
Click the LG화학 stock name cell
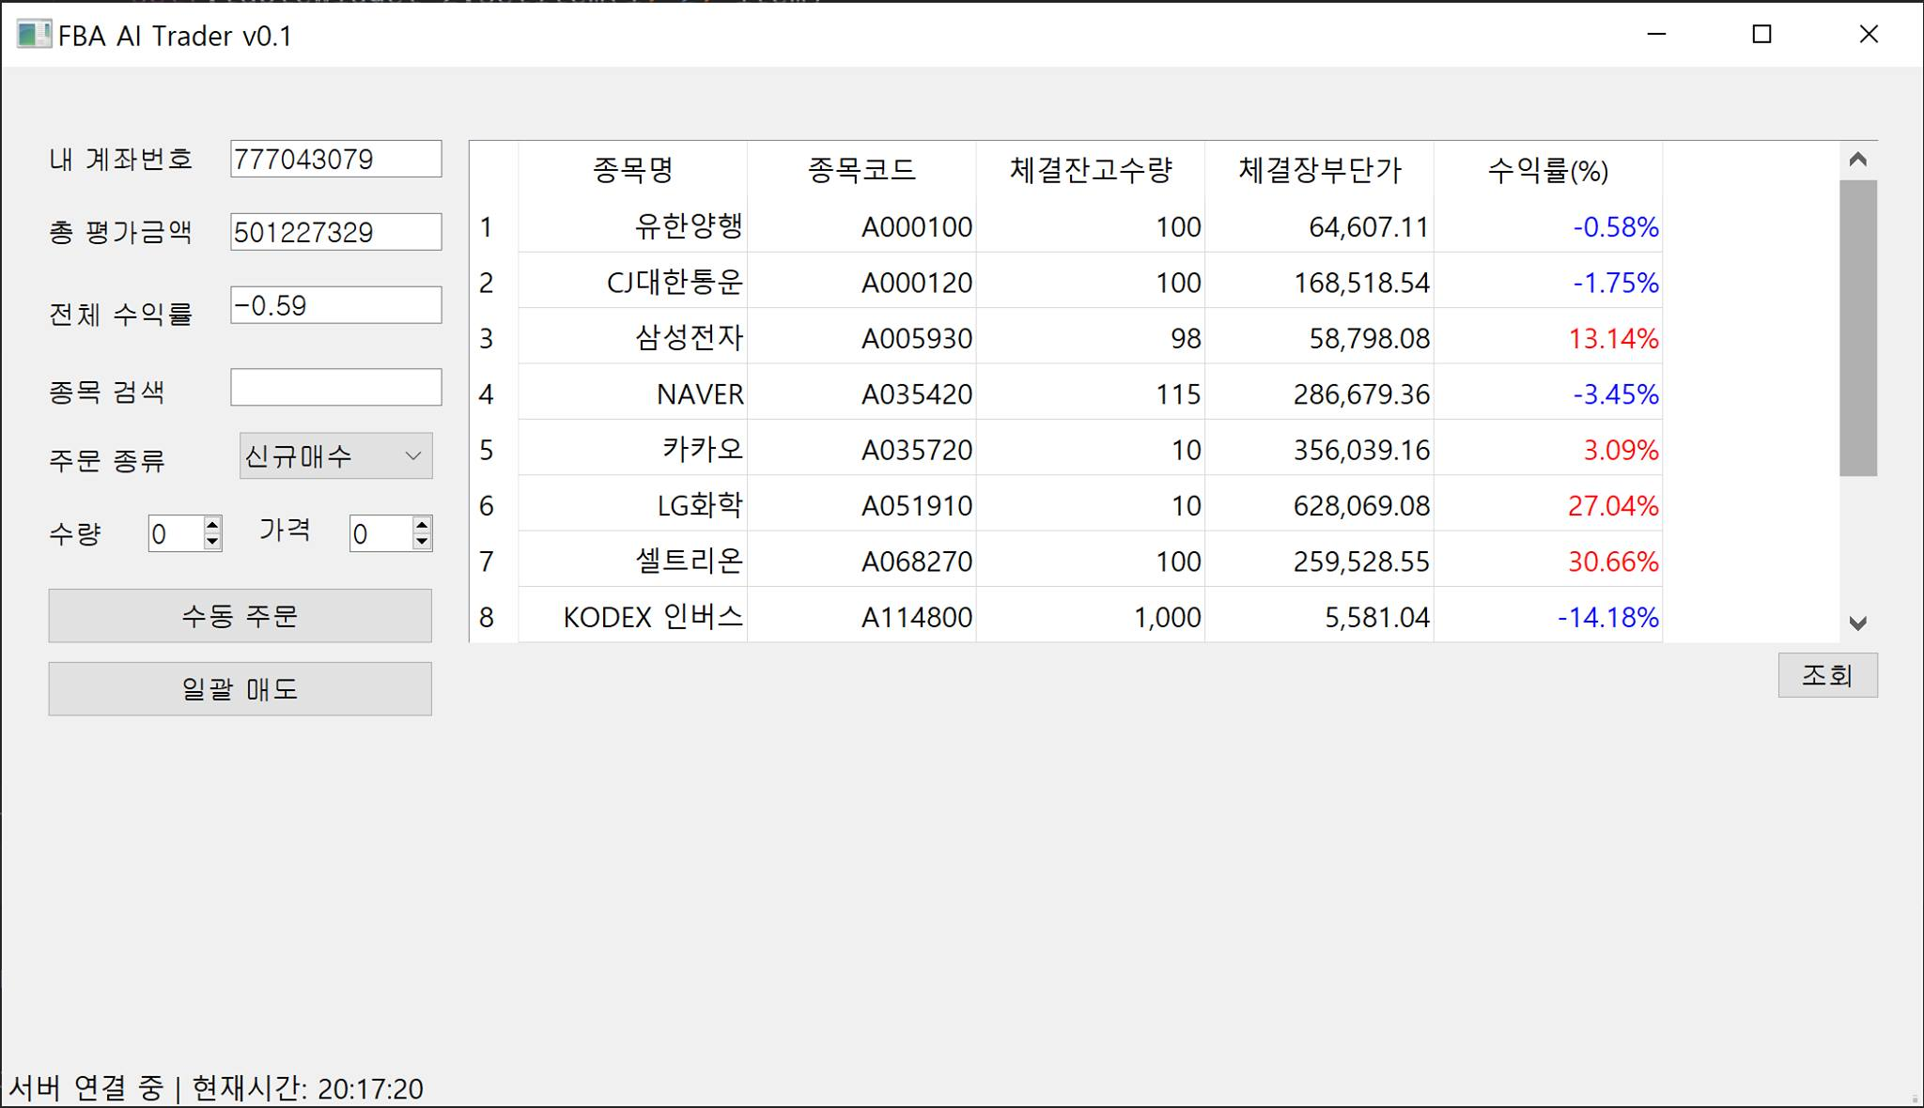coord(633,505)
